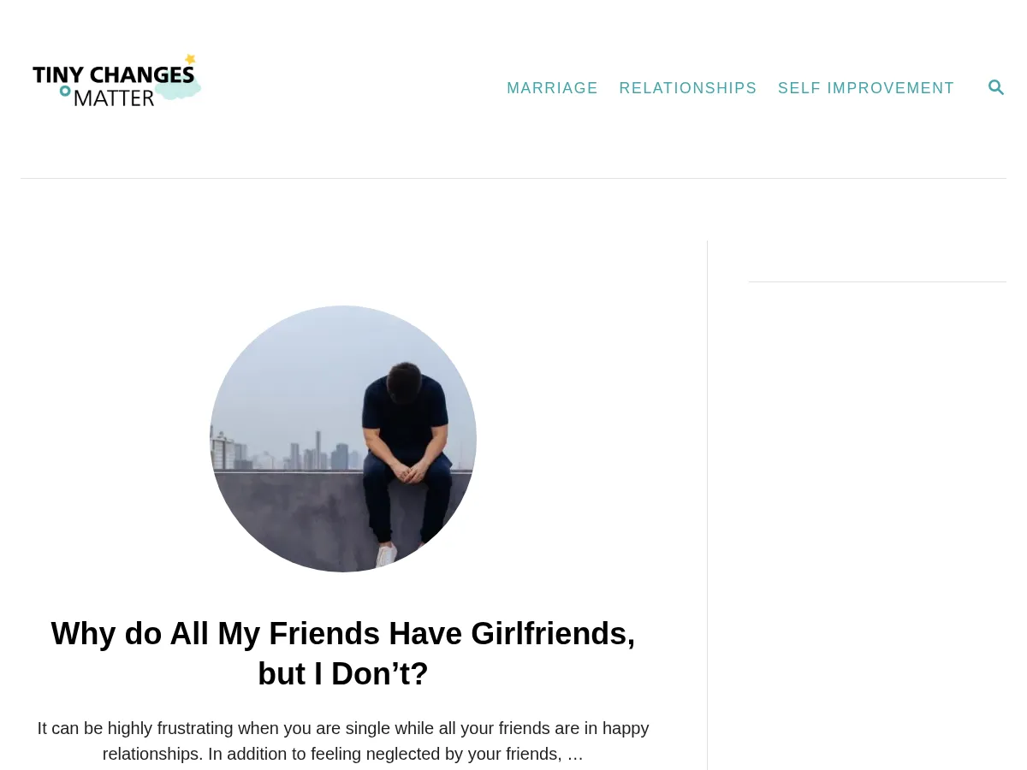This screenshot has width=1027, height=770.
Task: Open the Relationships menu item
Action: (688, 88)
